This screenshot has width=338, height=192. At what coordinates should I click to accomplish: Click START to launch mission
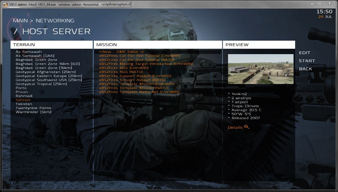pyautogui.click(x=307, y=61)
